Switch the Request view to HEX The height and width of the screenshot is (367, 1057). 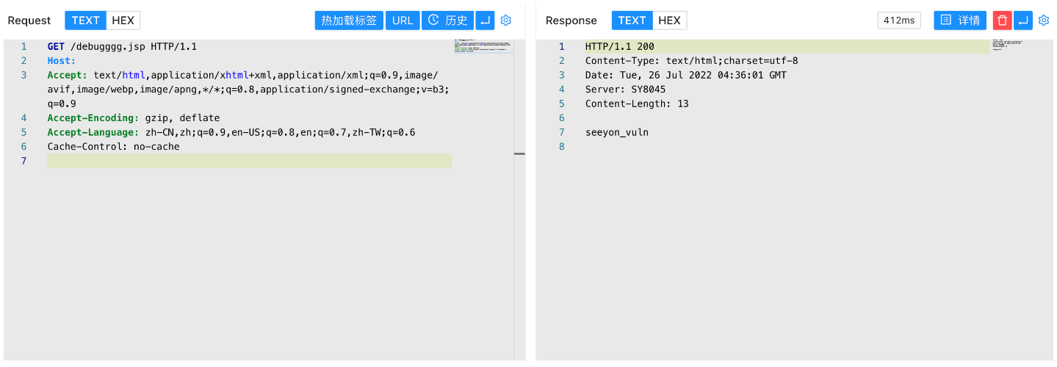click(123, 21)
